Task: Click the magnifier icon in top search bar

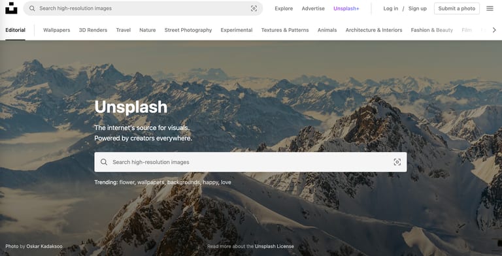Action: (x=32, y=8)
